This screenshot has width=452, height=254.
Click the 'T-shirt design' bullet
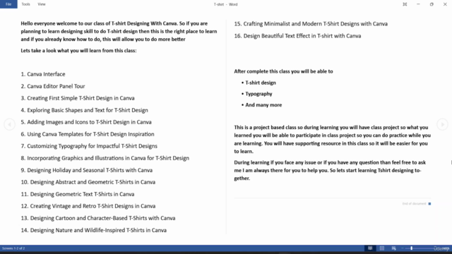(x=258, y=83)
